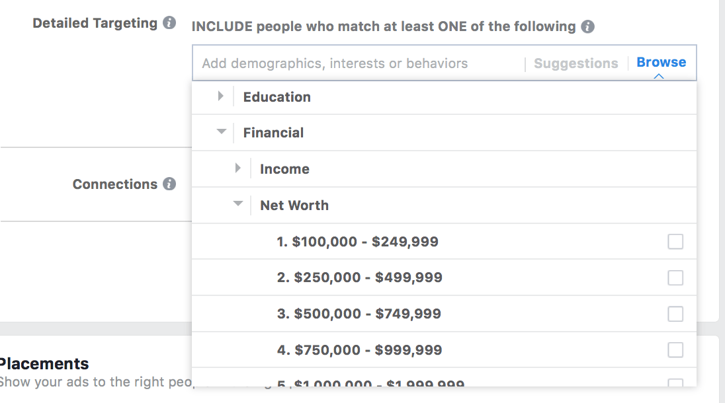Select the Browse tab
The image size is (725, 403).
(661, 62)
